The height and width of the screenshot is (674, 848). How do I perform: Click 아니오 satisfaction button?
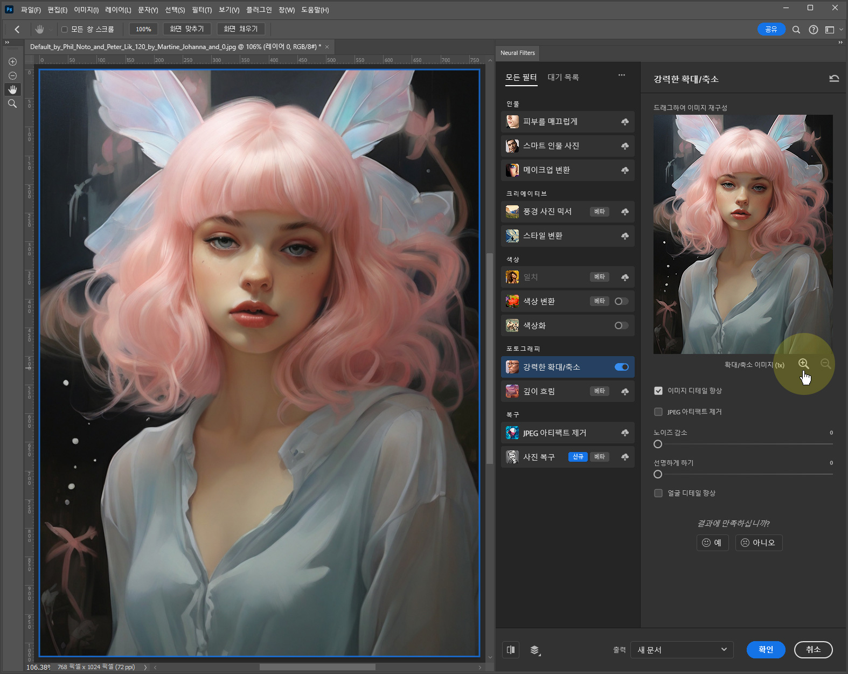pyautogui.click(x=759, y=543)
